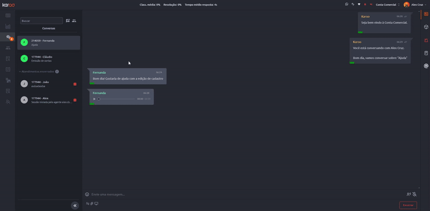Viewport: 430px width, 211px height.
Task: Open the emoji picker beside message field
Action: click(87, 194)
